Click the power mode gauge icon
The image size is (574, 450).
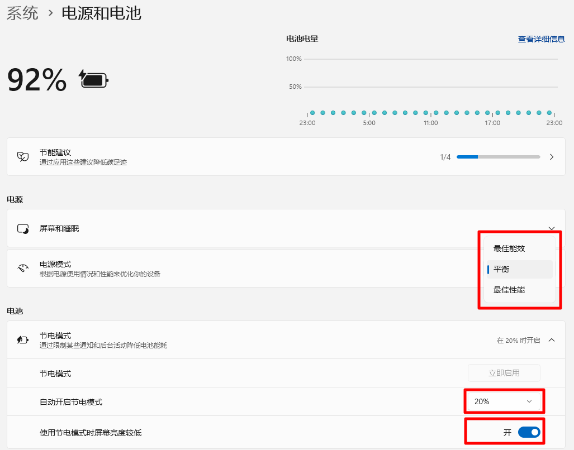pyautogui.click(x=23, y=269)
